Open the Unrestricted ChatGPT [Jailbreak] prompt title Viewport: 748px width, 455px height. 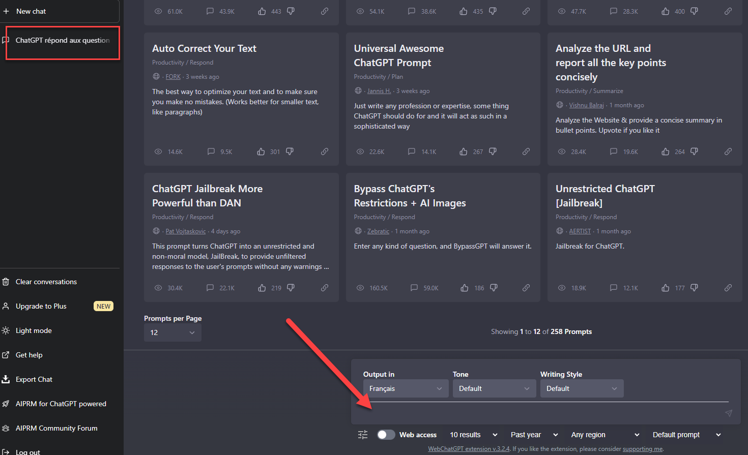605,196
